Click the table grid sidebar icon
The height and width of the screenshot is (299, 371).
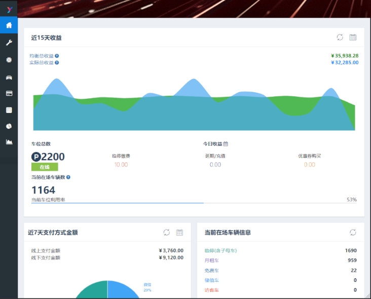click(9, 110)
